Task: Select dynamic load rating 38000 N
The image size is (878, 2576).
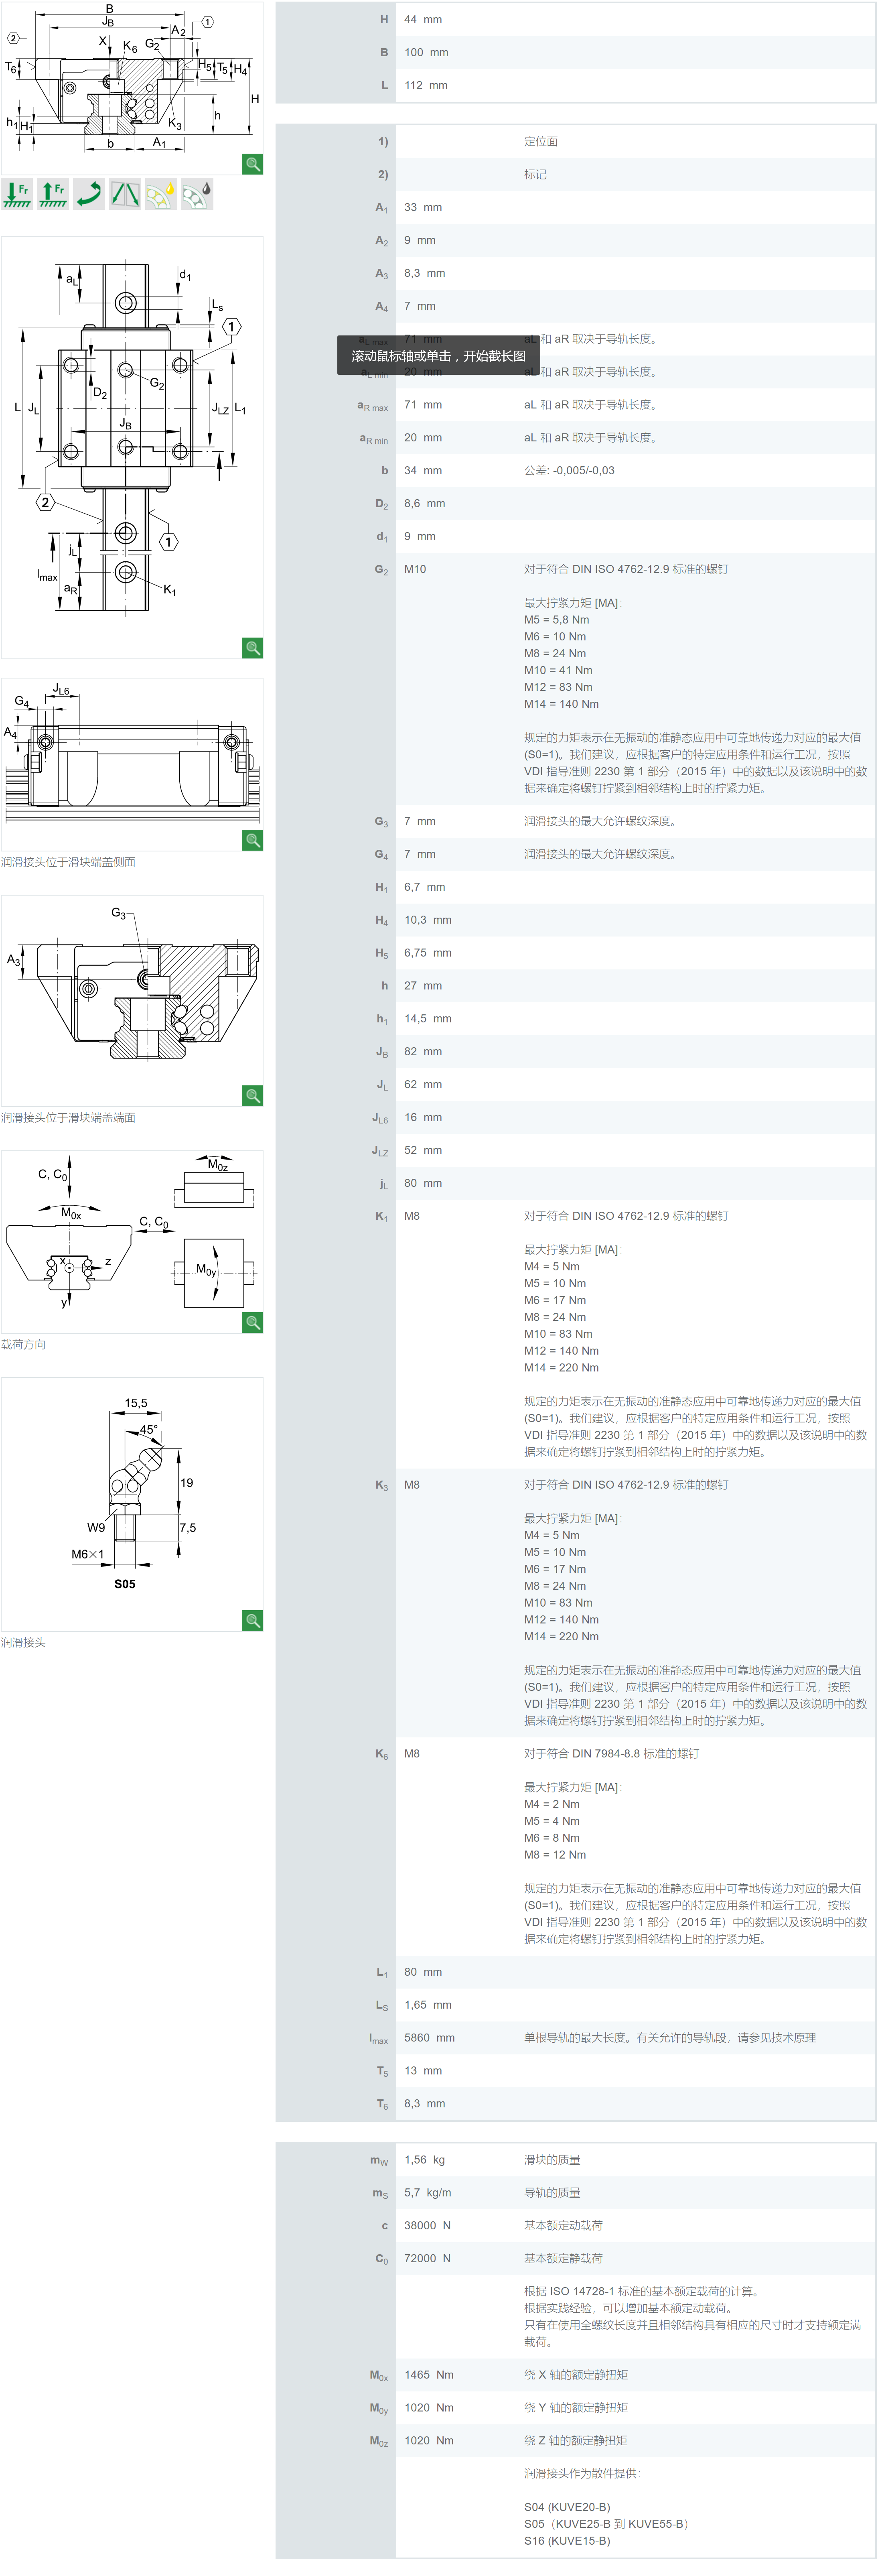Action: tap(428, 2227)
